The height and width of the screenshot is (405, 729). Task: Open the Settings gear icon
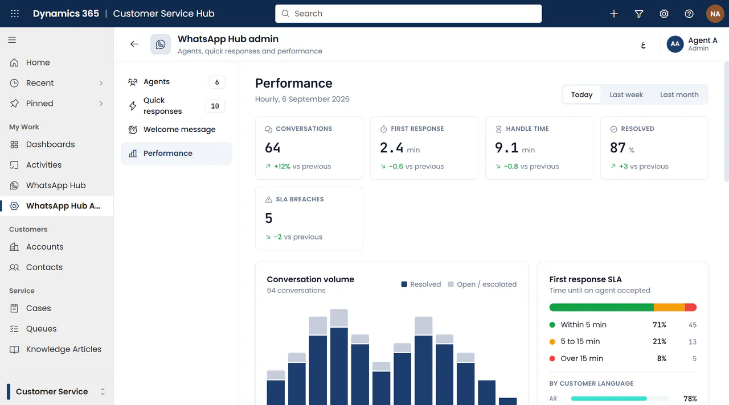click(x=664, y=14)
